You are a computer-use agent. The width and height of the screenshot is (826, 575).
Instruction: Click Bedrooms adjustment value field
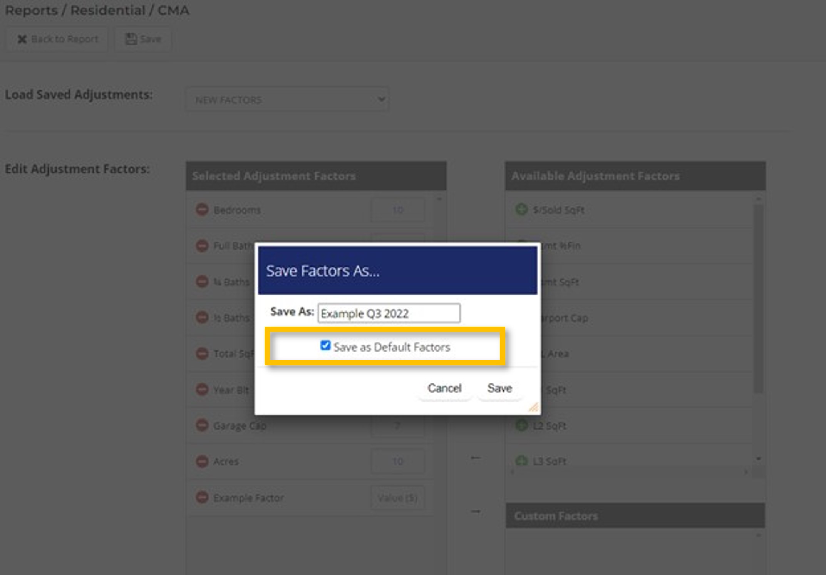click(x=397, y=210)
